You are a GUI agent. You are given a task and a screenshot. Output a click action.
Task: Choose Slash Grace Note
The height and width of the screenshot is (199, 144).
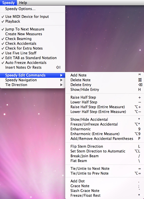pyautogui.click(x=105, y=191)
